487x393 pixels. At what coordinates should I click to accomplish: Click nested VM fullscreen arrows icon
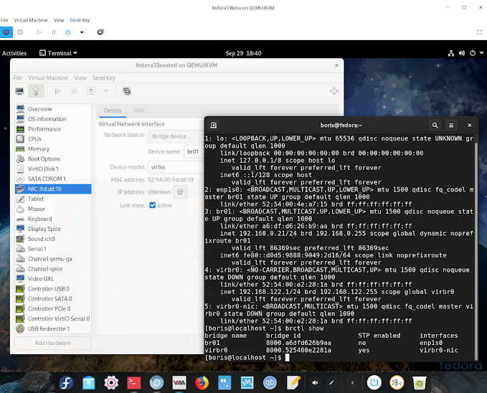click(334, 91)
